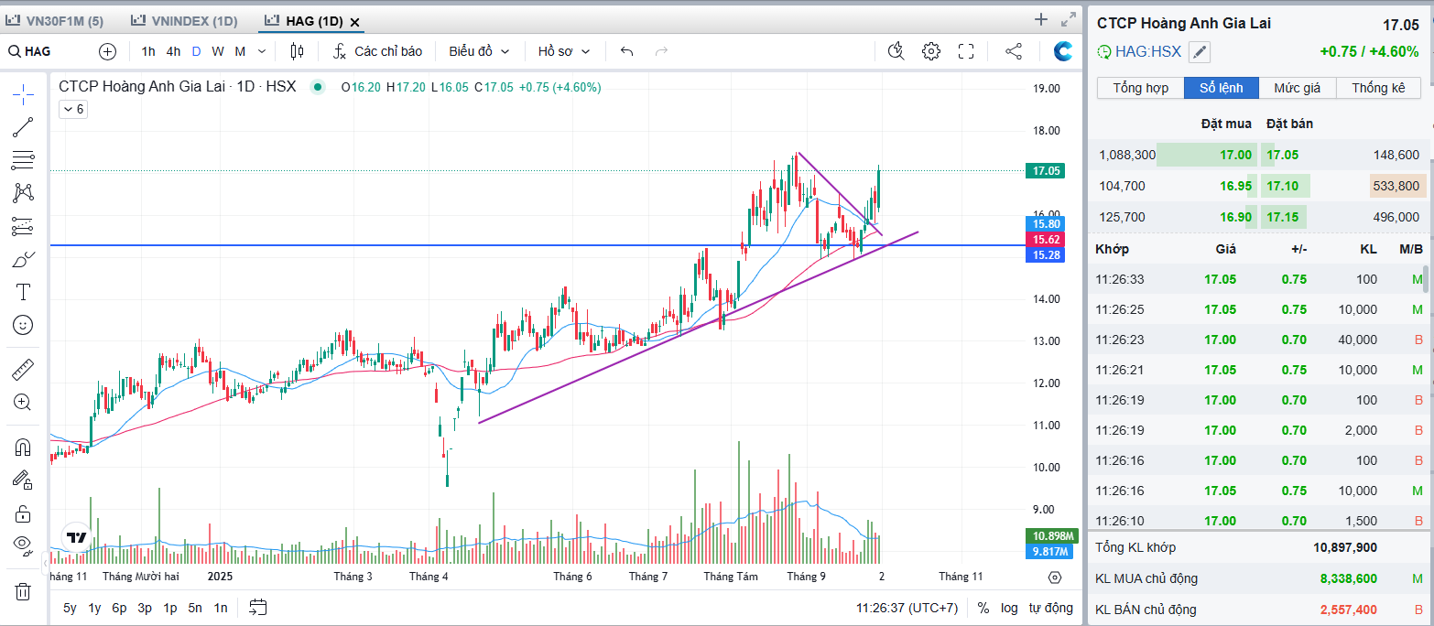
Task: Select the brush drawing tool
Action: pos(23,259)
